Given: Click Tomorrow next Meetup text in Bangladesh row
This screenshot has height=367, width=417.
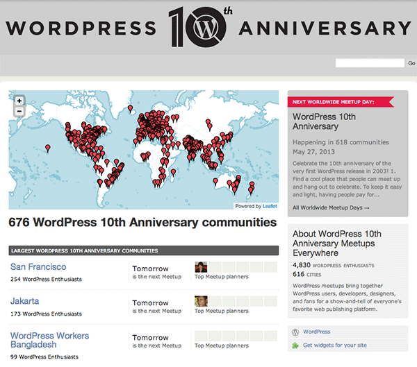Looking at the screenshot, I should (157, 341).
